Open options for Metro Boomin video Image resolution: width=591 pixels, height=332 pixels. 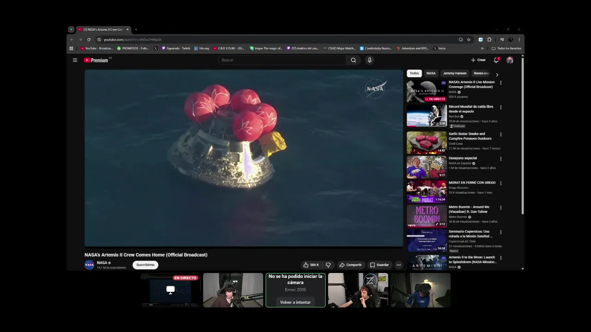[x=501, y=208]
